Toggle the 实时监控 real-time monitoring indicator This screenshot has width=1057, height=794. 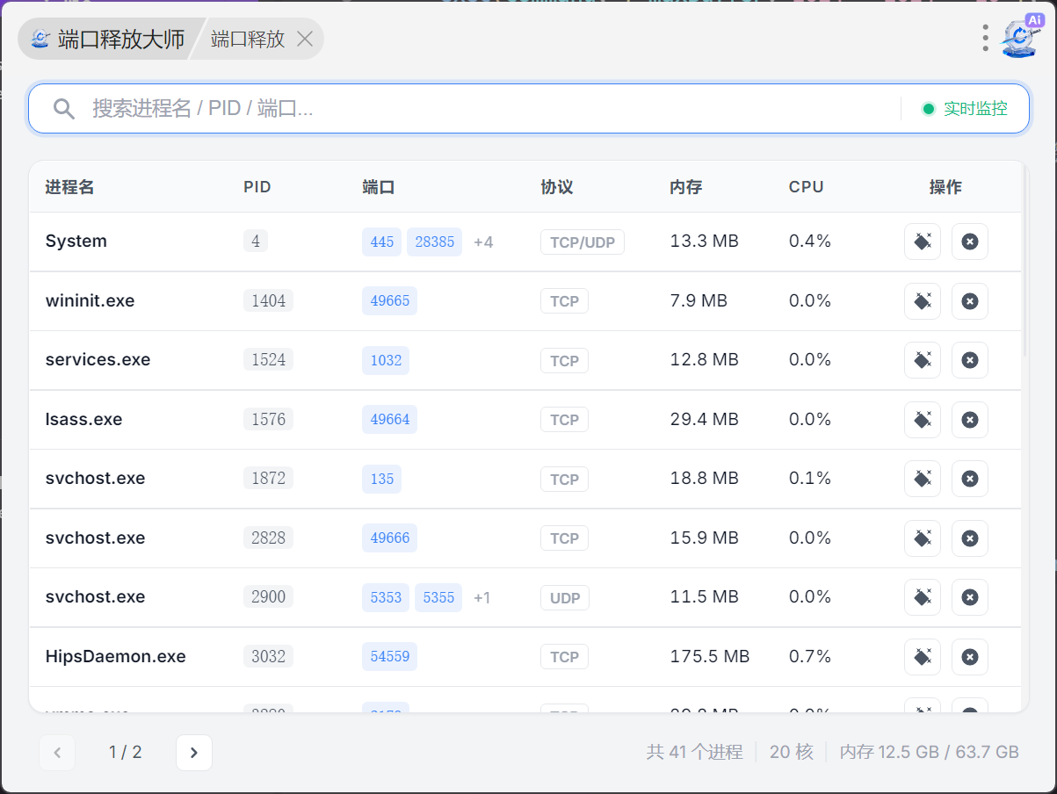click(965, 109)
